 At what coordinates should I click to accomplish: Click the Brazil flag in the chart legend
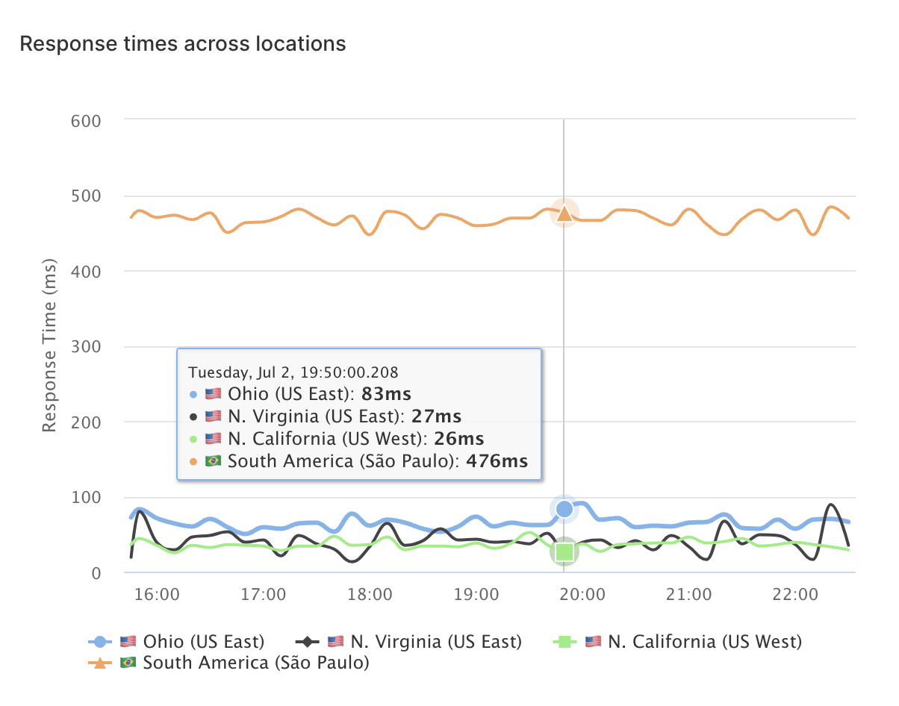(129, 662)
